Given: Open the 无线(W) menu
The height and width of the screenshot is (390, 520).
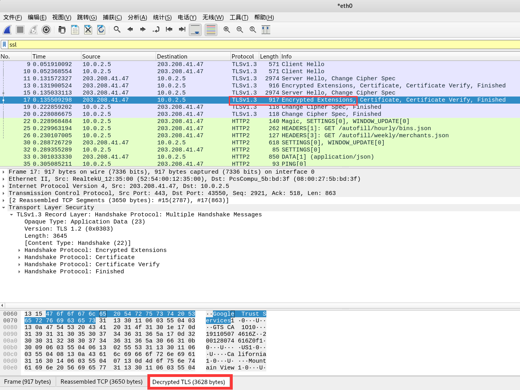Looking at the screenshot, I should [x=213, y=17].
